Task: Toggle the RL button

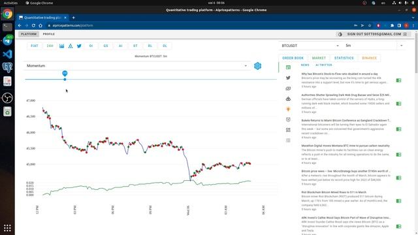Action: 150,46
